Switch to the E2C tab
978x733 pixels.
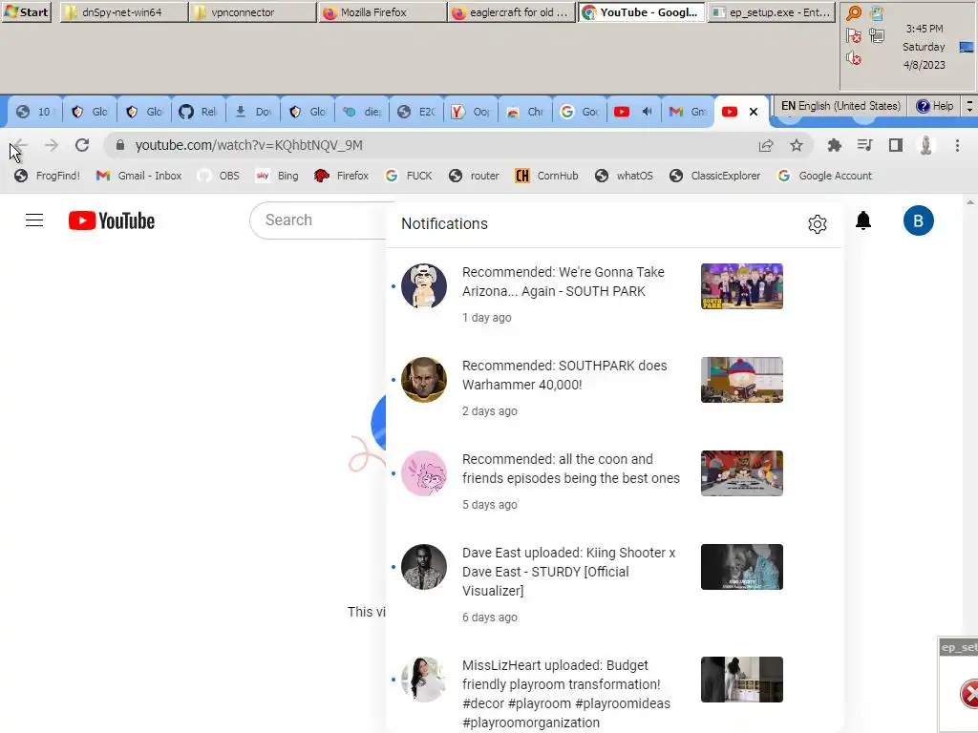[x=416, y=112]
